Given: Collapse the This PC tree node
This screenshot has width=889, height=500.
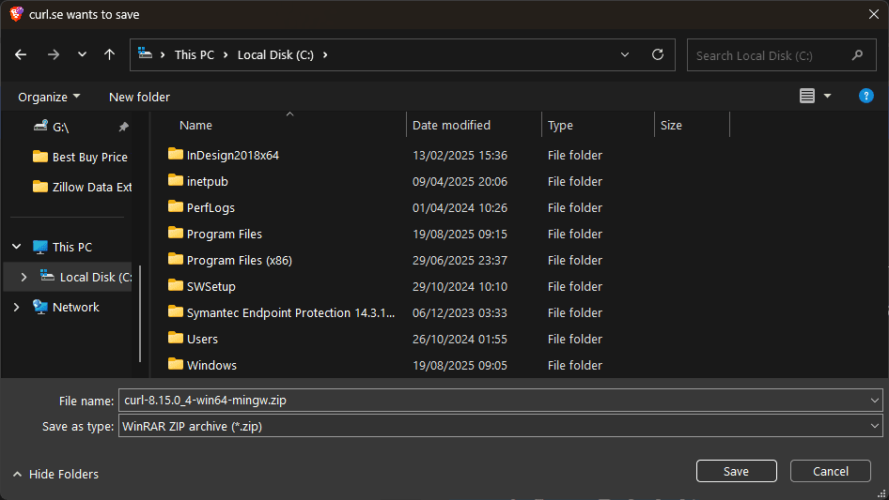Looking at the screenshot, I should coord(16,247).
